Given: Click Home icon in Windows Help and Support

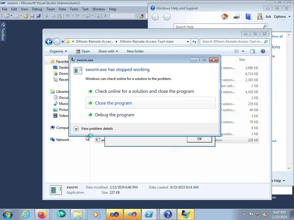Looking at the screenshot, I should 225,17.
